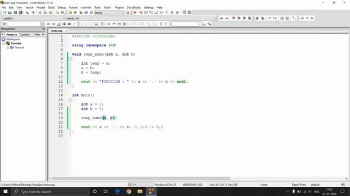This screenshot has height=196, width=350.
Task: Show more Management tabs with the right arrow
Action: pyautogui.click(x=43, y=34)
